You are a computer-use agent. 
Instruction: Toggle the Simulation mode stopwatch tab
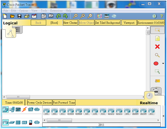[156, 91]
